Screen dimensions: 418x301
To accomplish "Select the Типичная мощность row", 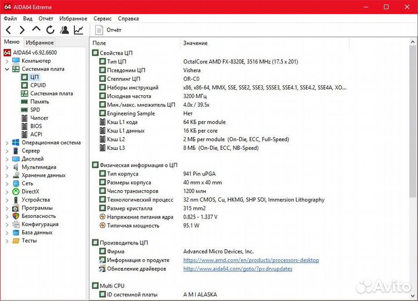I will 149,225.
